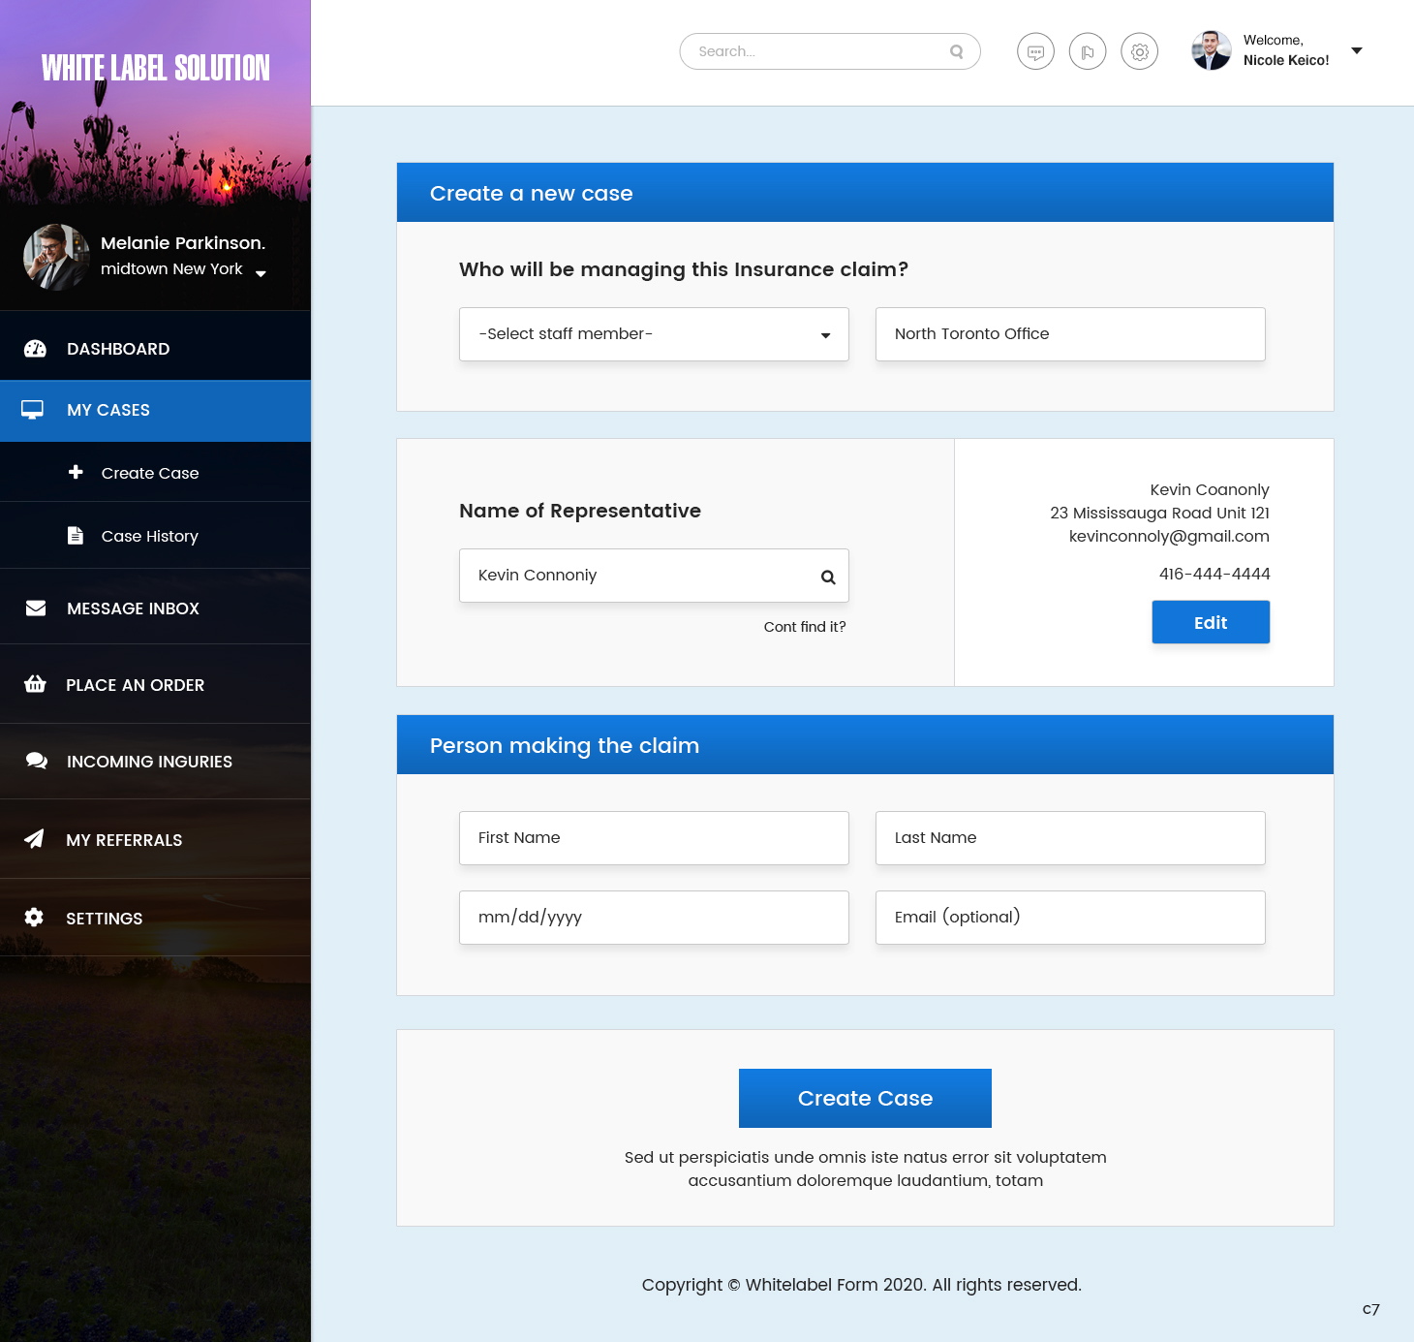This screenshot has width=1414, height=1342.
Task: Click the envelope icon for Message Inbox
Action: click(36, 608)
